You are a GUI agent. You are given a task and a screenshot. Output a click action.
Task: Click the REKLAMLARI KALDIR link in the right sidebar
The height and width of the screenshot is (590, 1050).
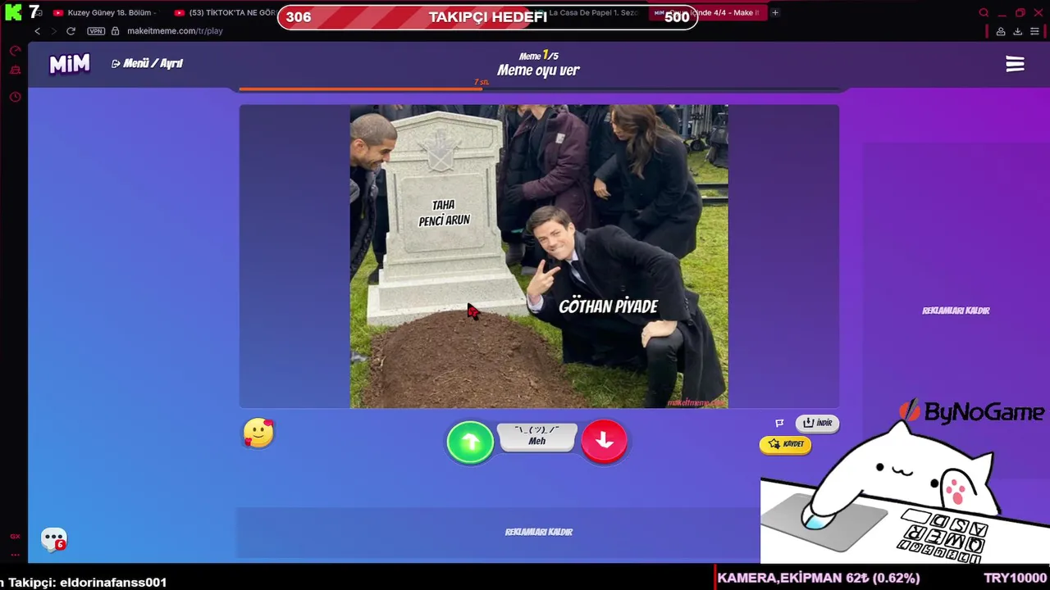[x=956, y=311]
